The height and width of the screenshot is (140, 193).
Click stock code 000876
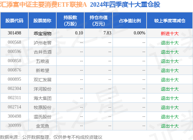coord(14,70)
